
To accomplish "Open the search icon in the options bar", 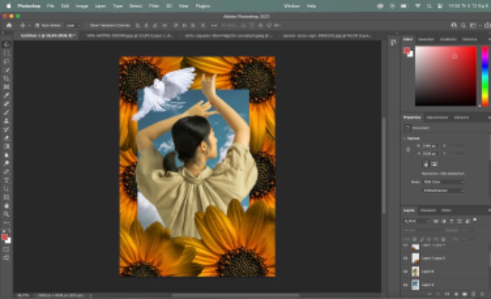I will pos(463,25).
